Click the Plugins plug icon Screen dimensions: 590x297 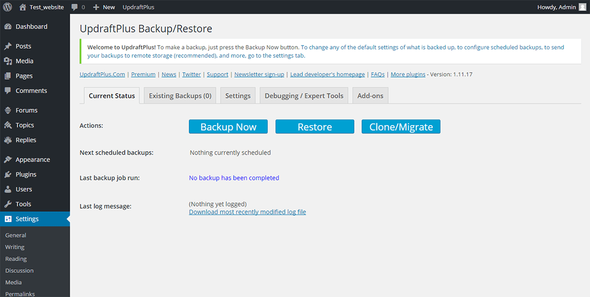8,174
